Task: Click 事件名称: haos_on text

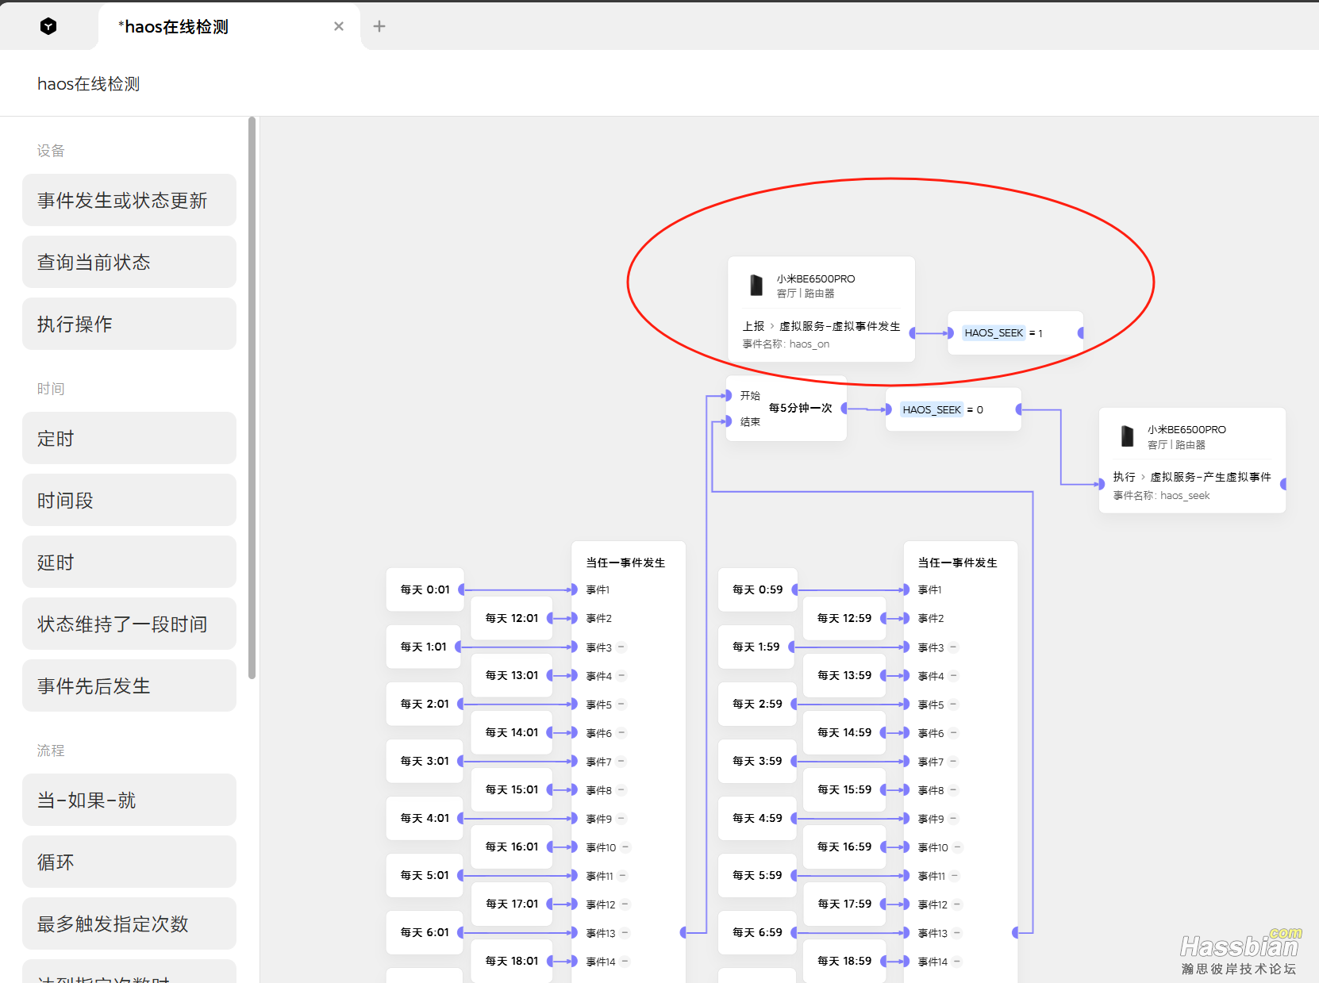Action: tap(786, 344)
